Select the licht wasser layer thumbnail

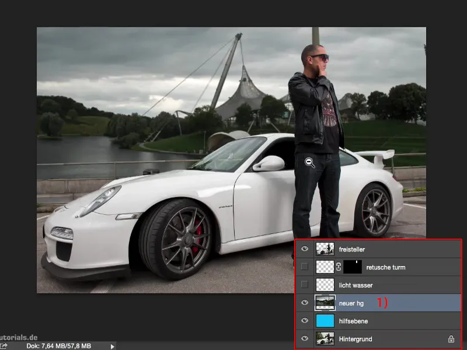(325, 285)
